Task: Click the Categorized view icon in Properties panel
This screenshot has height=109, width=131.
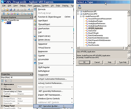Action: [3, 81]
